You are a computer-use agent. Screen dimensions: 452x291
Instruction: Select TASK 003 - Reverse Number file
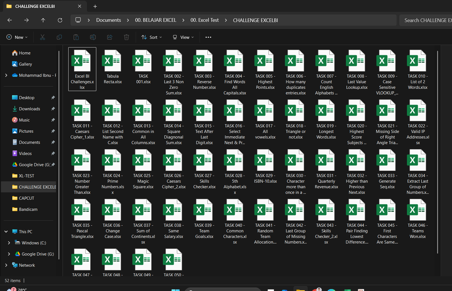[204, 70]
